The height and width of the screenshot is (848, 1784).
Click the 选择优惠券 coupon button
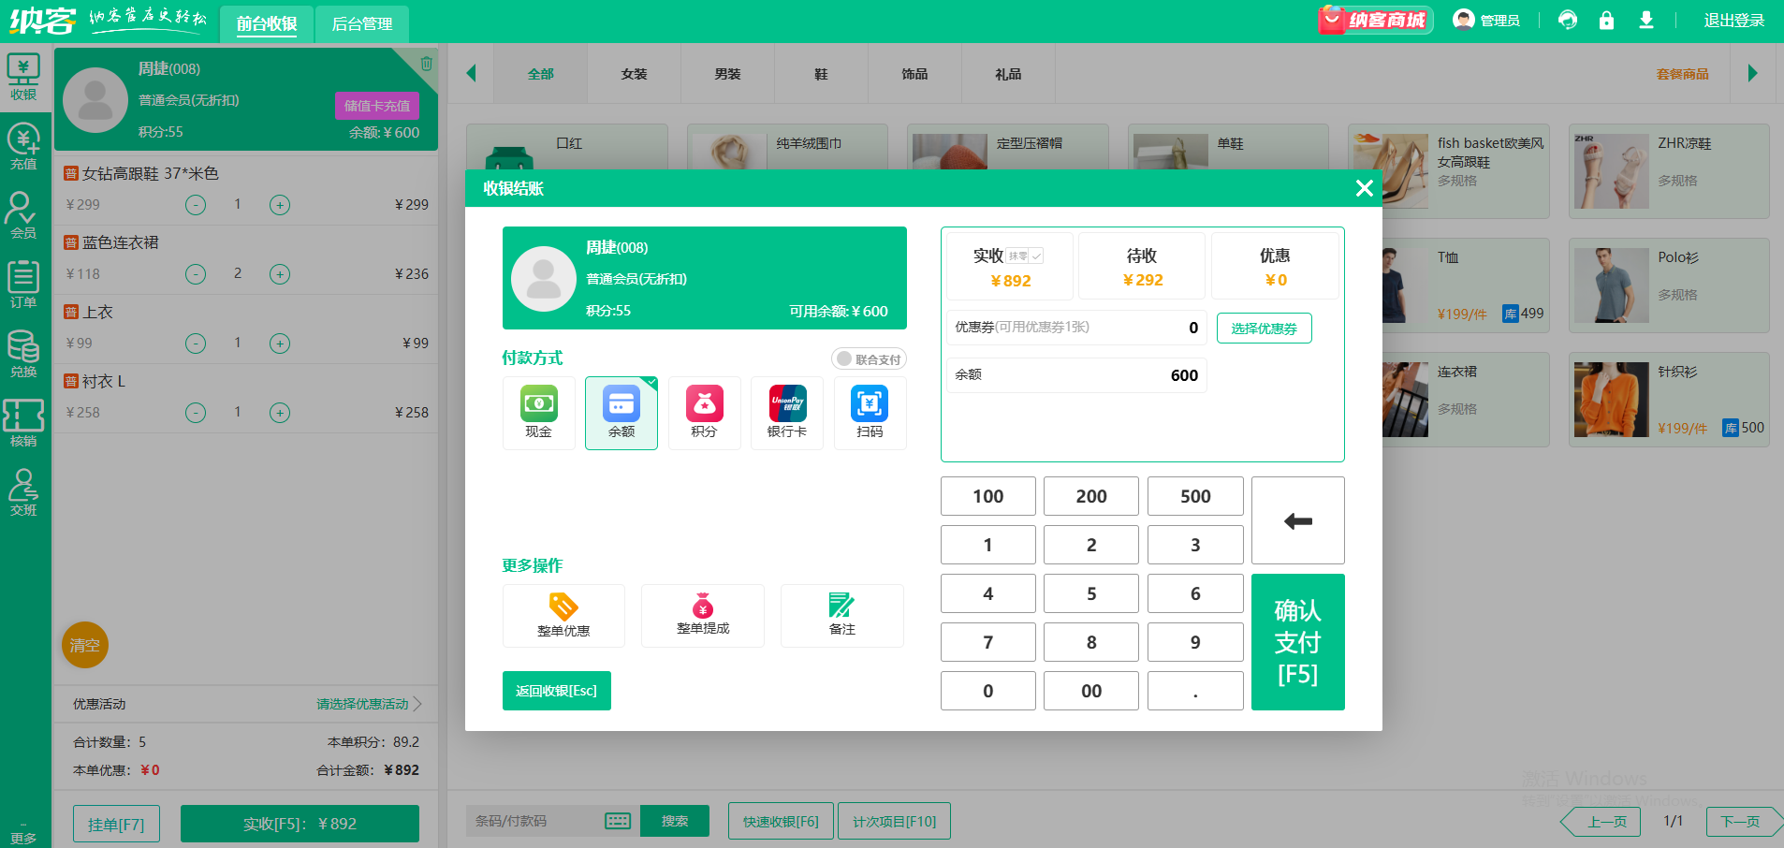point(1264,328)
